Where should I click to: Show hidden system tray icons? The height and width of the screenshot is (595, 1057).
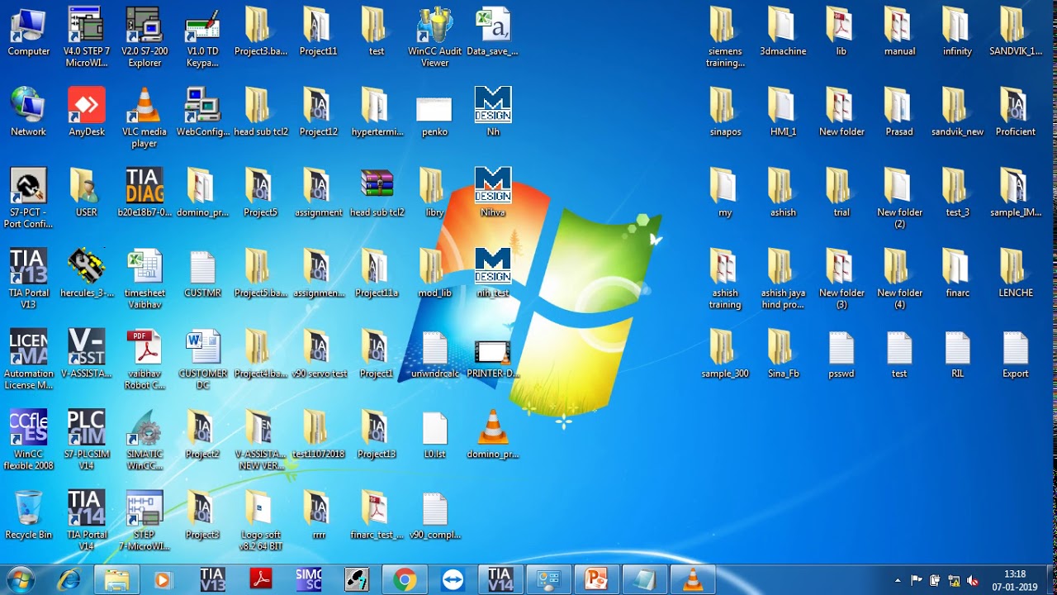[898, 580]
